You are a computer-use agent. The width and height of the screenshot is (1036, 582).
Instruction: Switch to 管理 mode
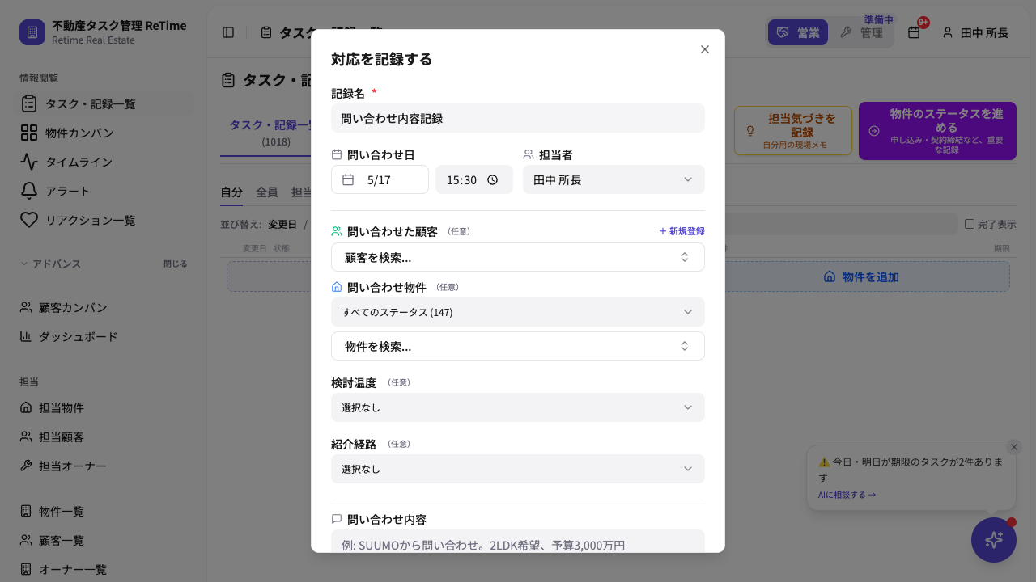[x=862, y=32]
